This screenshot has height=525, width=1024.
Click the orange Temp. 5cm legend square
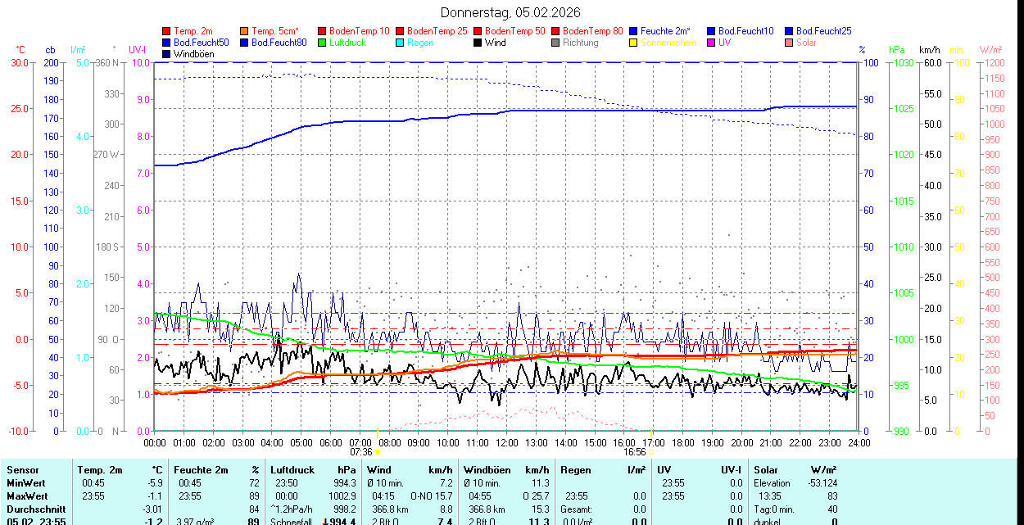[x=245, y=31]
